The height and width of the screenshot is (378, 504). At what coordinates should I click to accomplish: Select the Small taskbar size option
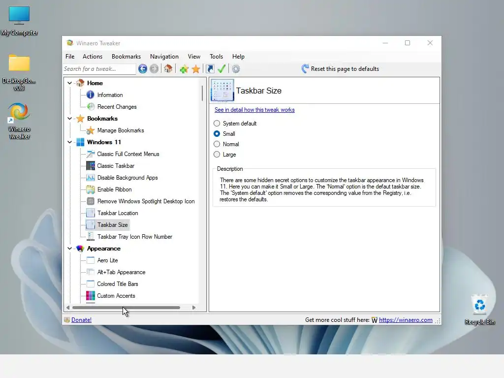pyautogui.click(x=217, y=134)
